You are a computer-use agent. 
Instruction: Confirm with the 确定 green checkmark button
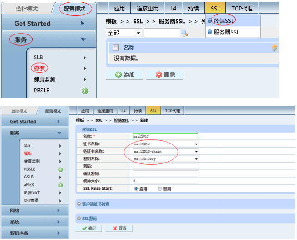coord(89,228)
